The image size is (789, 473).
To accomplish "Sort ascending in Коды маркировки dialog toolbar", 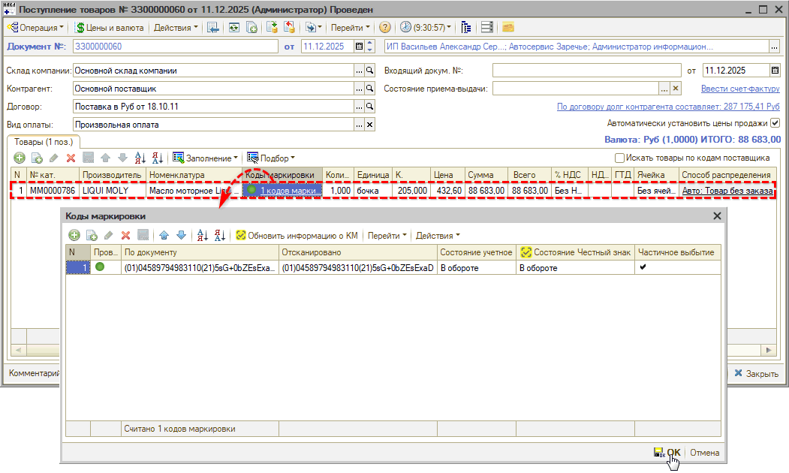I will tap(202, 235).
